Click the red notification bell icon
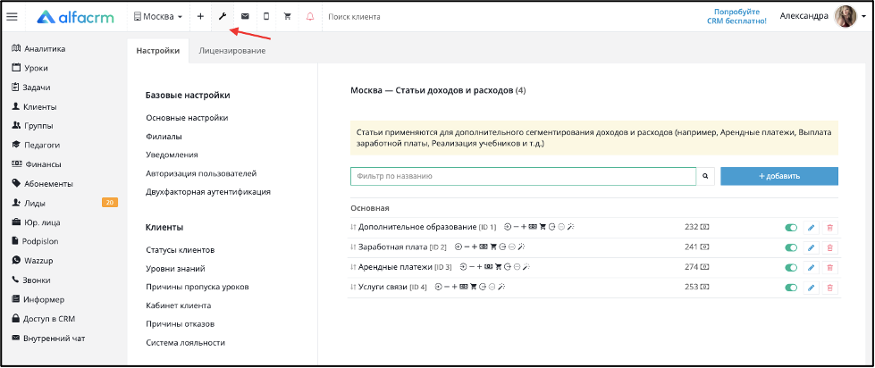Screen dimensions: 875x368 310,17
